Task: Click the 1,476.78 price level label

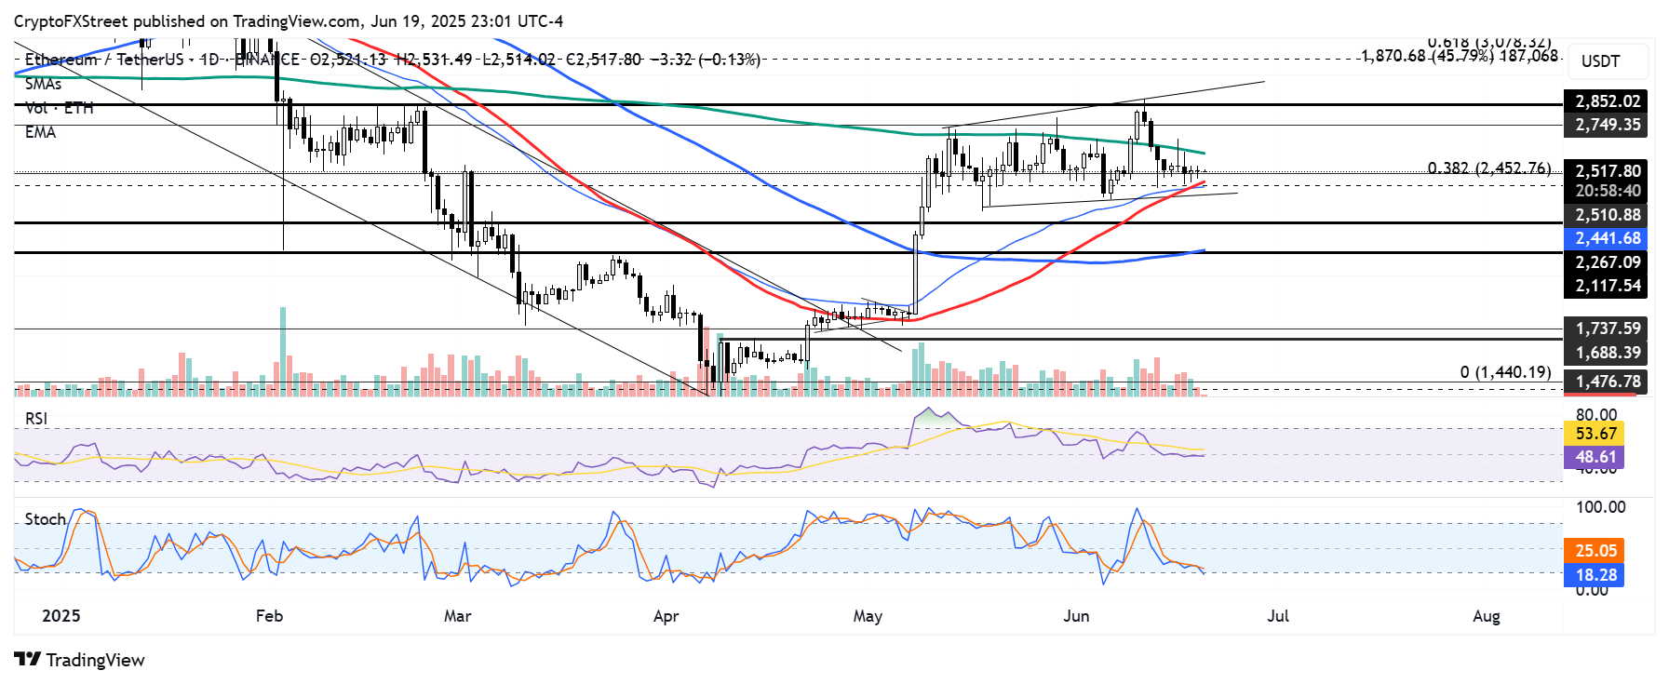Action: (x=1607, y=382)
